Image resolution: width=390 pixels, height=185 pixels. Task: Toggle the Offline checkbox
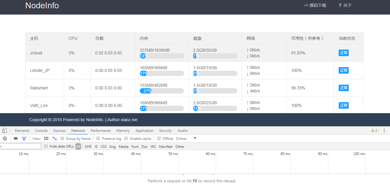[x=159, y=138]
